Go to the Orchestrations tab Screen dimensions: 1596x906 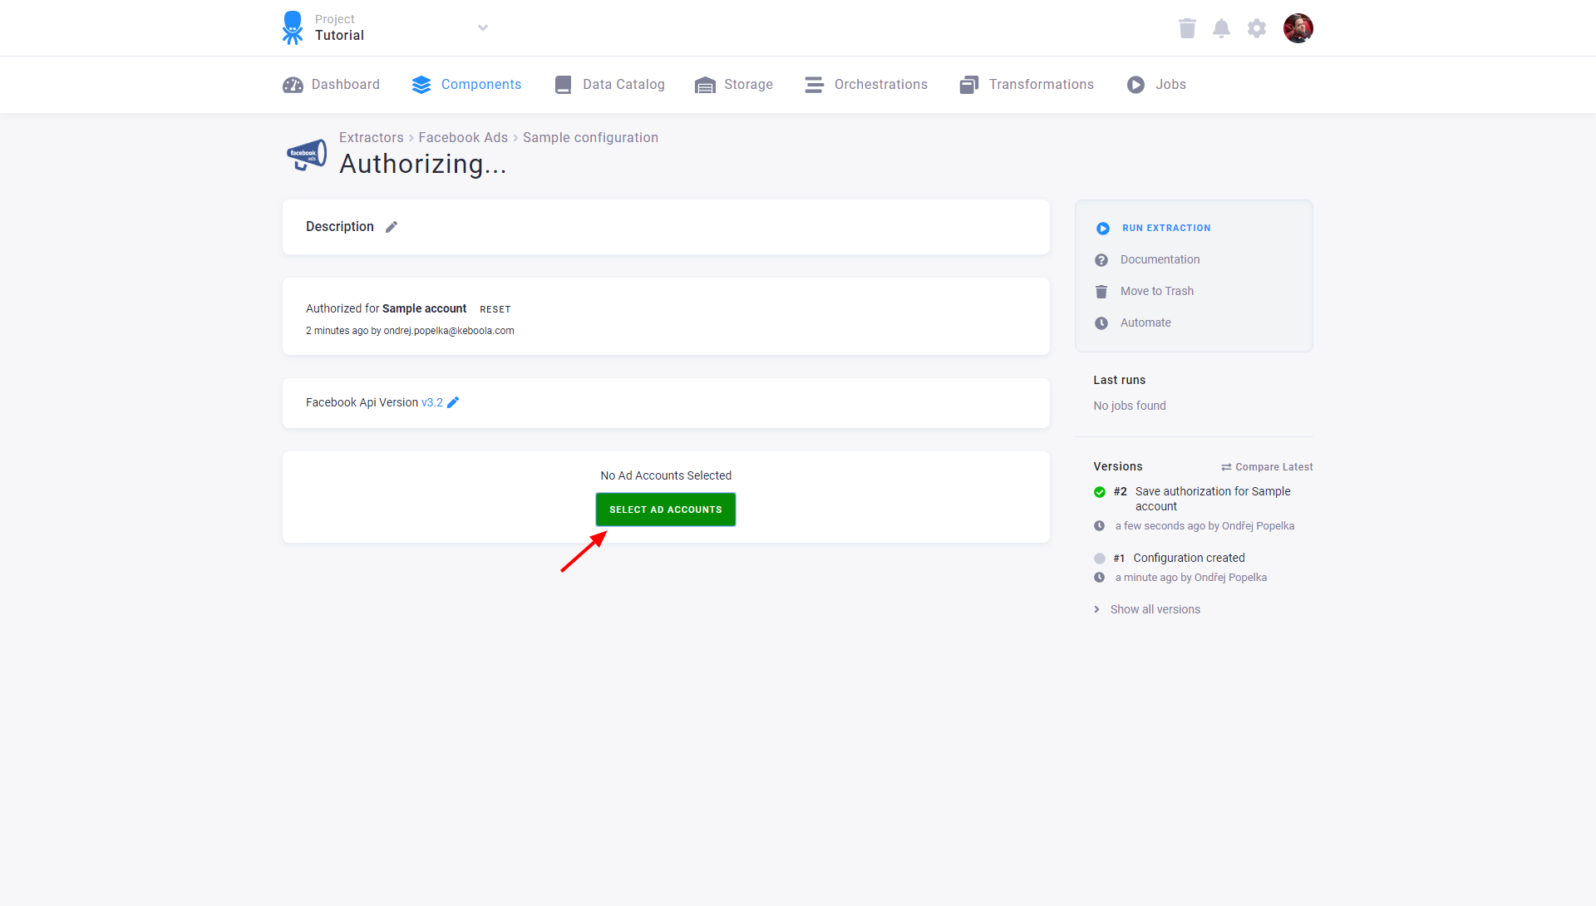(x=866, y=85)
